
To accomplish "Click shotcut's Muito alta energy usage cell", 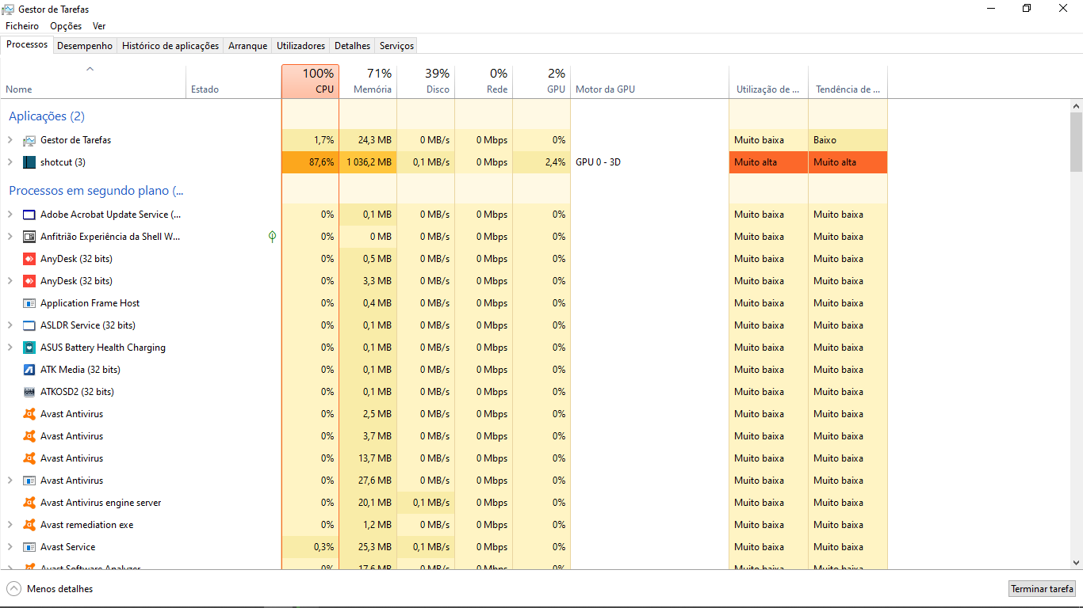I will pos(769,162).
